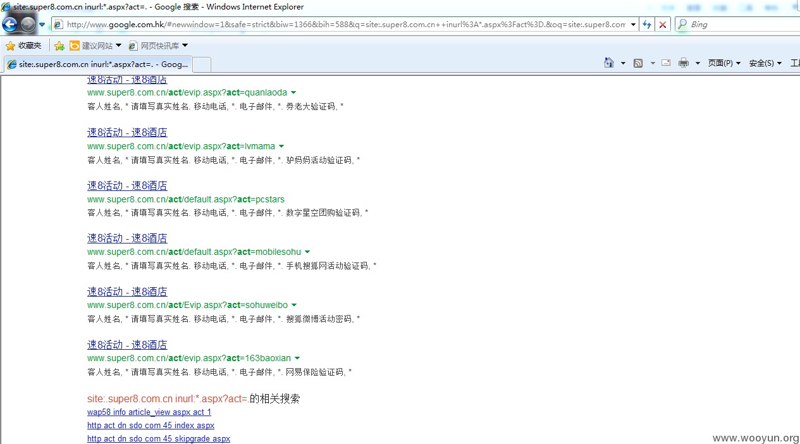Open the 速8活动 result above the 163baoxian URL
The image size is (800, 444).
[x=127, y=344]
